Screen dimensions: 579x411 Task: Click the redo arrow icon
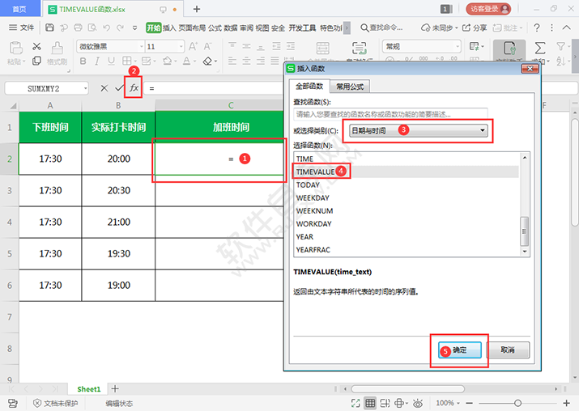coord(121,28)
